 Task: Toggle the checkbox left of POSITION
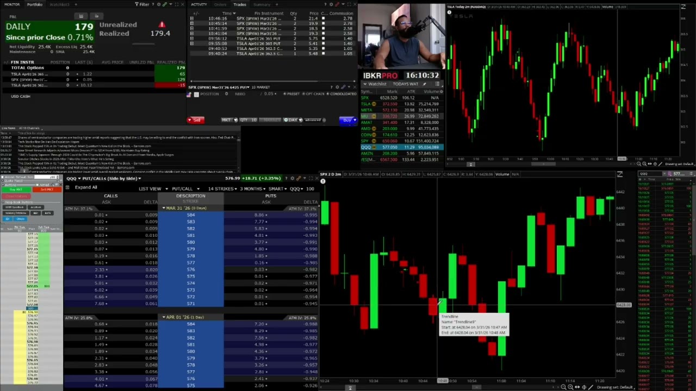(196, 94)
